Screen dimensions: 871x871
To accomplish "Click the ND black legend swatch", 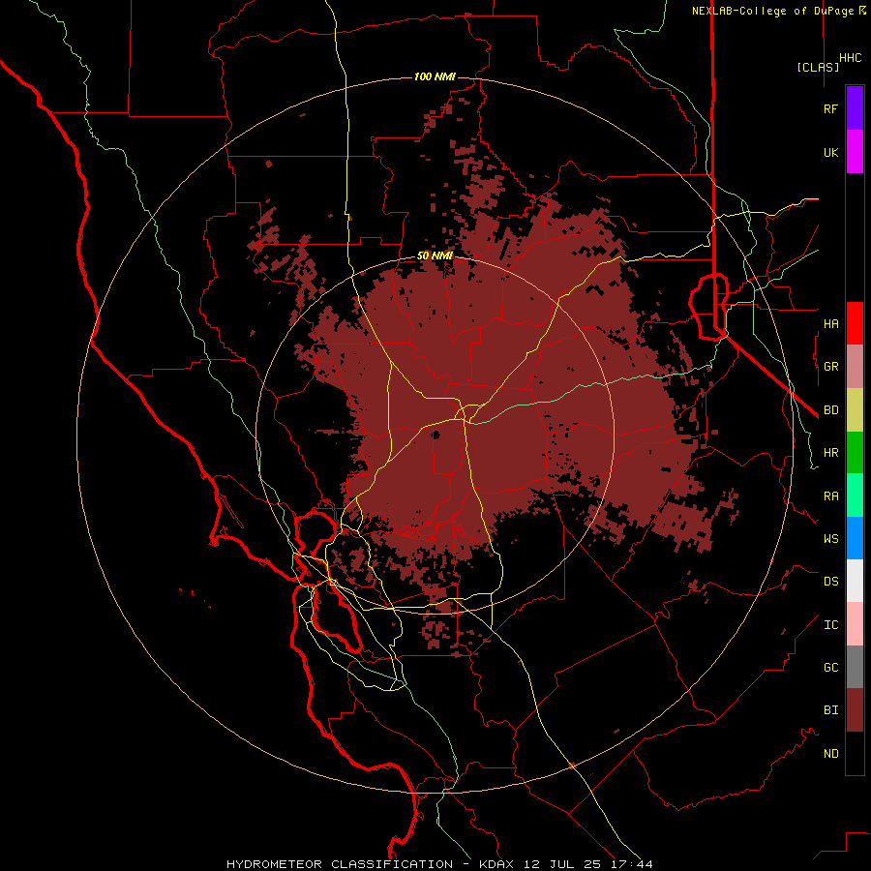I will (x=855, y=753).
